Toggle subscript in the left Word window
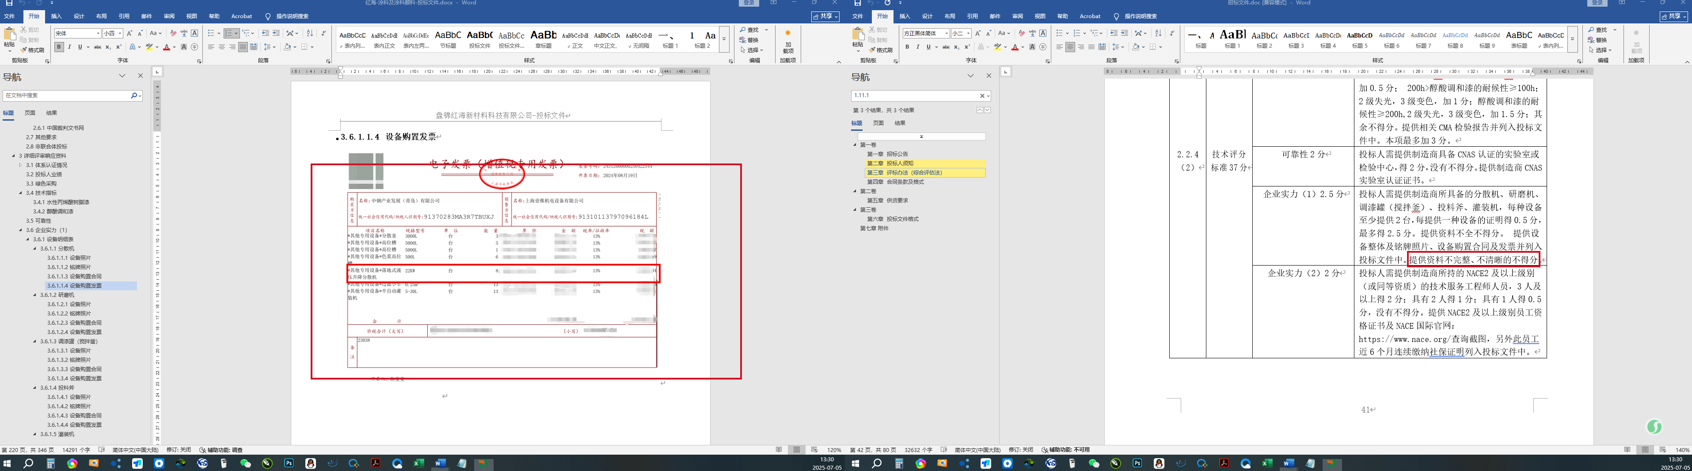The height and width of the screenshot is (471, 1692). click(108, 47)
